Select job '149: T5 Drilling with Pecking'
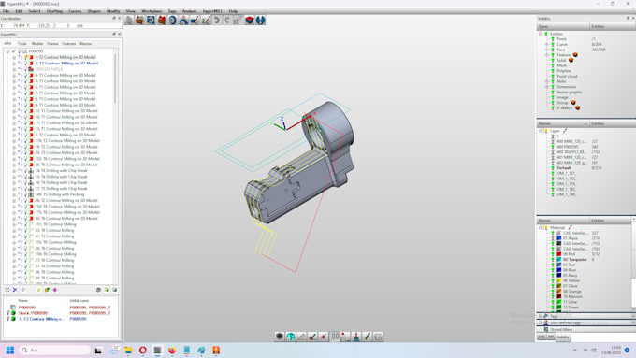636x358 pixels. 61,194
